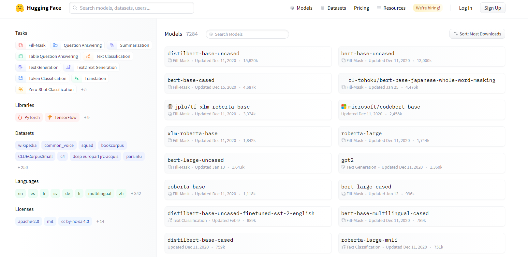The image size is (528, 257).
Task: Open the Resources menu
Action: (x=391, y=8)
